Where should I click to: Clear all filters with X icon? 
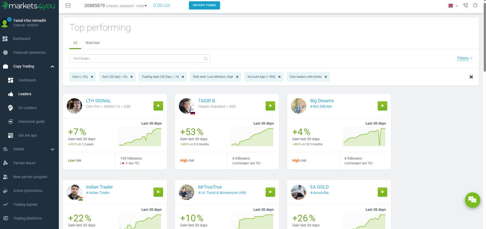tap(471, 77)
